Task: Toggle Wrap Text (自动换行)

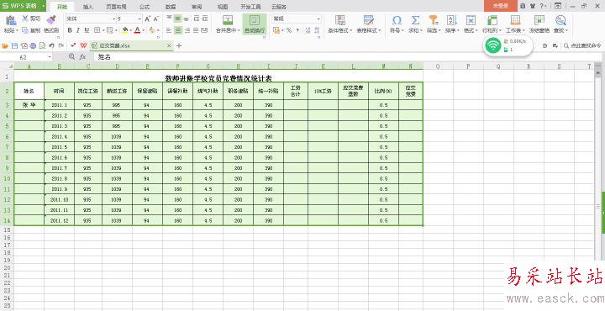Action: pyautogui.click(x=255, y=24)
